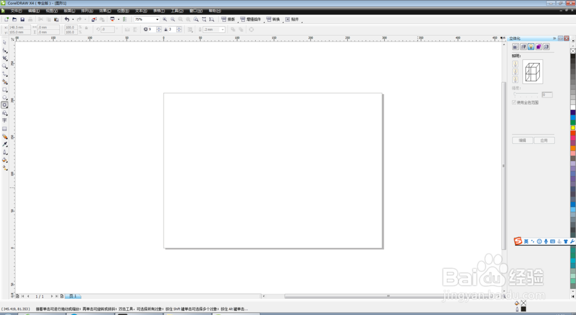
Task: Open the 工具(O) menu
Action: coord(177,10)
